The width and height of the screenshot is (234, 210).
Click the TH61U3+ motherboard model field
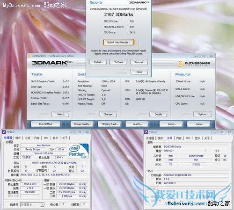click(x=184, y=151)
